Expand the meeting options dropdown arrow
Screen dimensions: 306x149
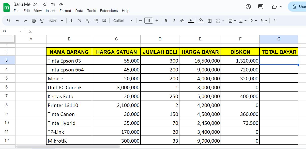point(281,7)
